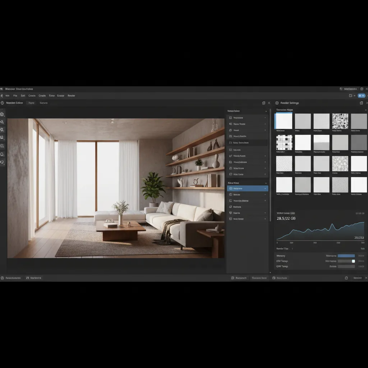Viewport: 368px width, 368px height.
Task: Collapse the lower section header in the node list
Action: (266, 183)
